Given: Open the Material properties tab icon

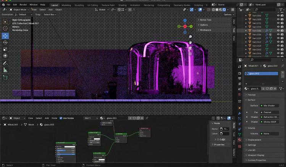Looking at the screenshot, I should (x=239, y=140).
